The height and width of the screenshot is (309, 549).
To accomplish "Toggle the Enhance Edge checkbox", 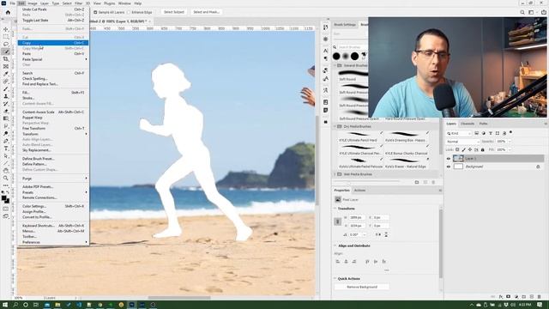I will (129, 12).
